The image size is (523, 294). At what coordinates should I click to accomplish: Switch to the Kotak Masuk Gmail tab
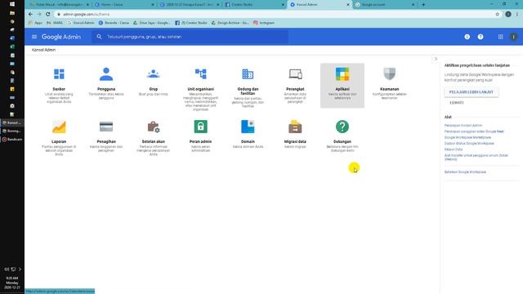point(60,5)
